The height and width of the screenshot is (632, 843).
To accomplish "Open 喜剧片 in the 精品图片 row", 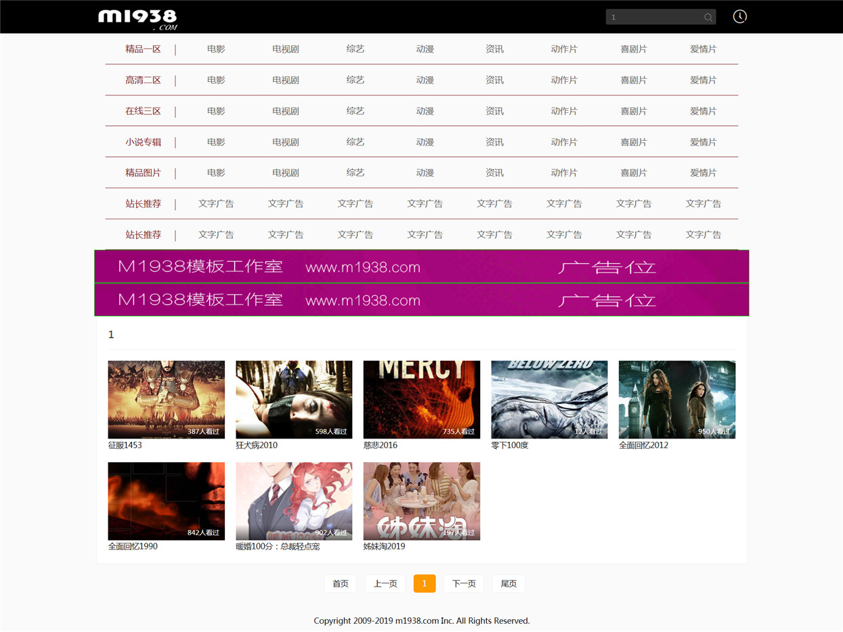I will [634, 173].
